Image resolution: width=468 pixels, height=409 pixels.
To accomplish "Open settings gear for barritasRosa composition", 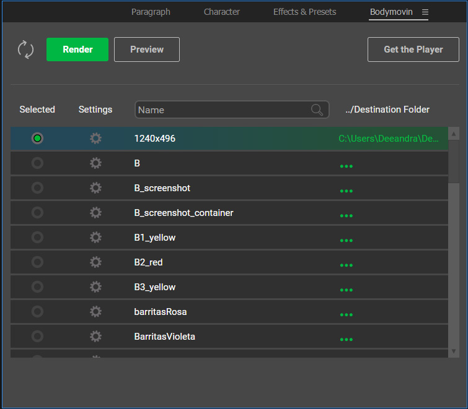I will (95, 312).
